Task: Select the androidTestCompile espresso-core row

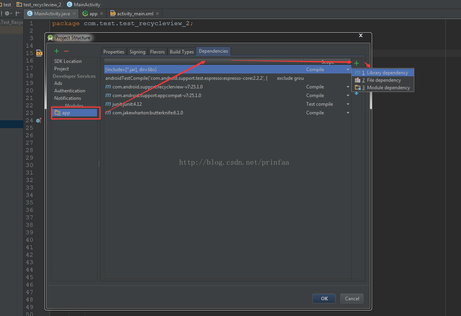Action: 228,78
